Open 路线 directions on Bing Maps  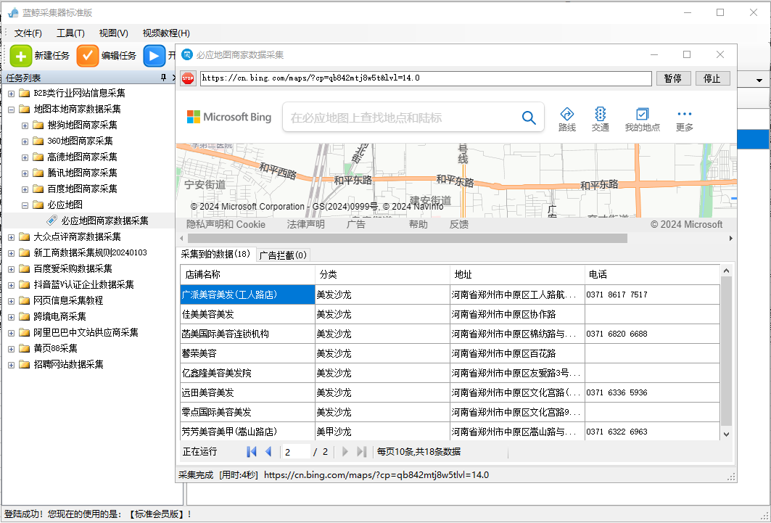tap(567, 120)
